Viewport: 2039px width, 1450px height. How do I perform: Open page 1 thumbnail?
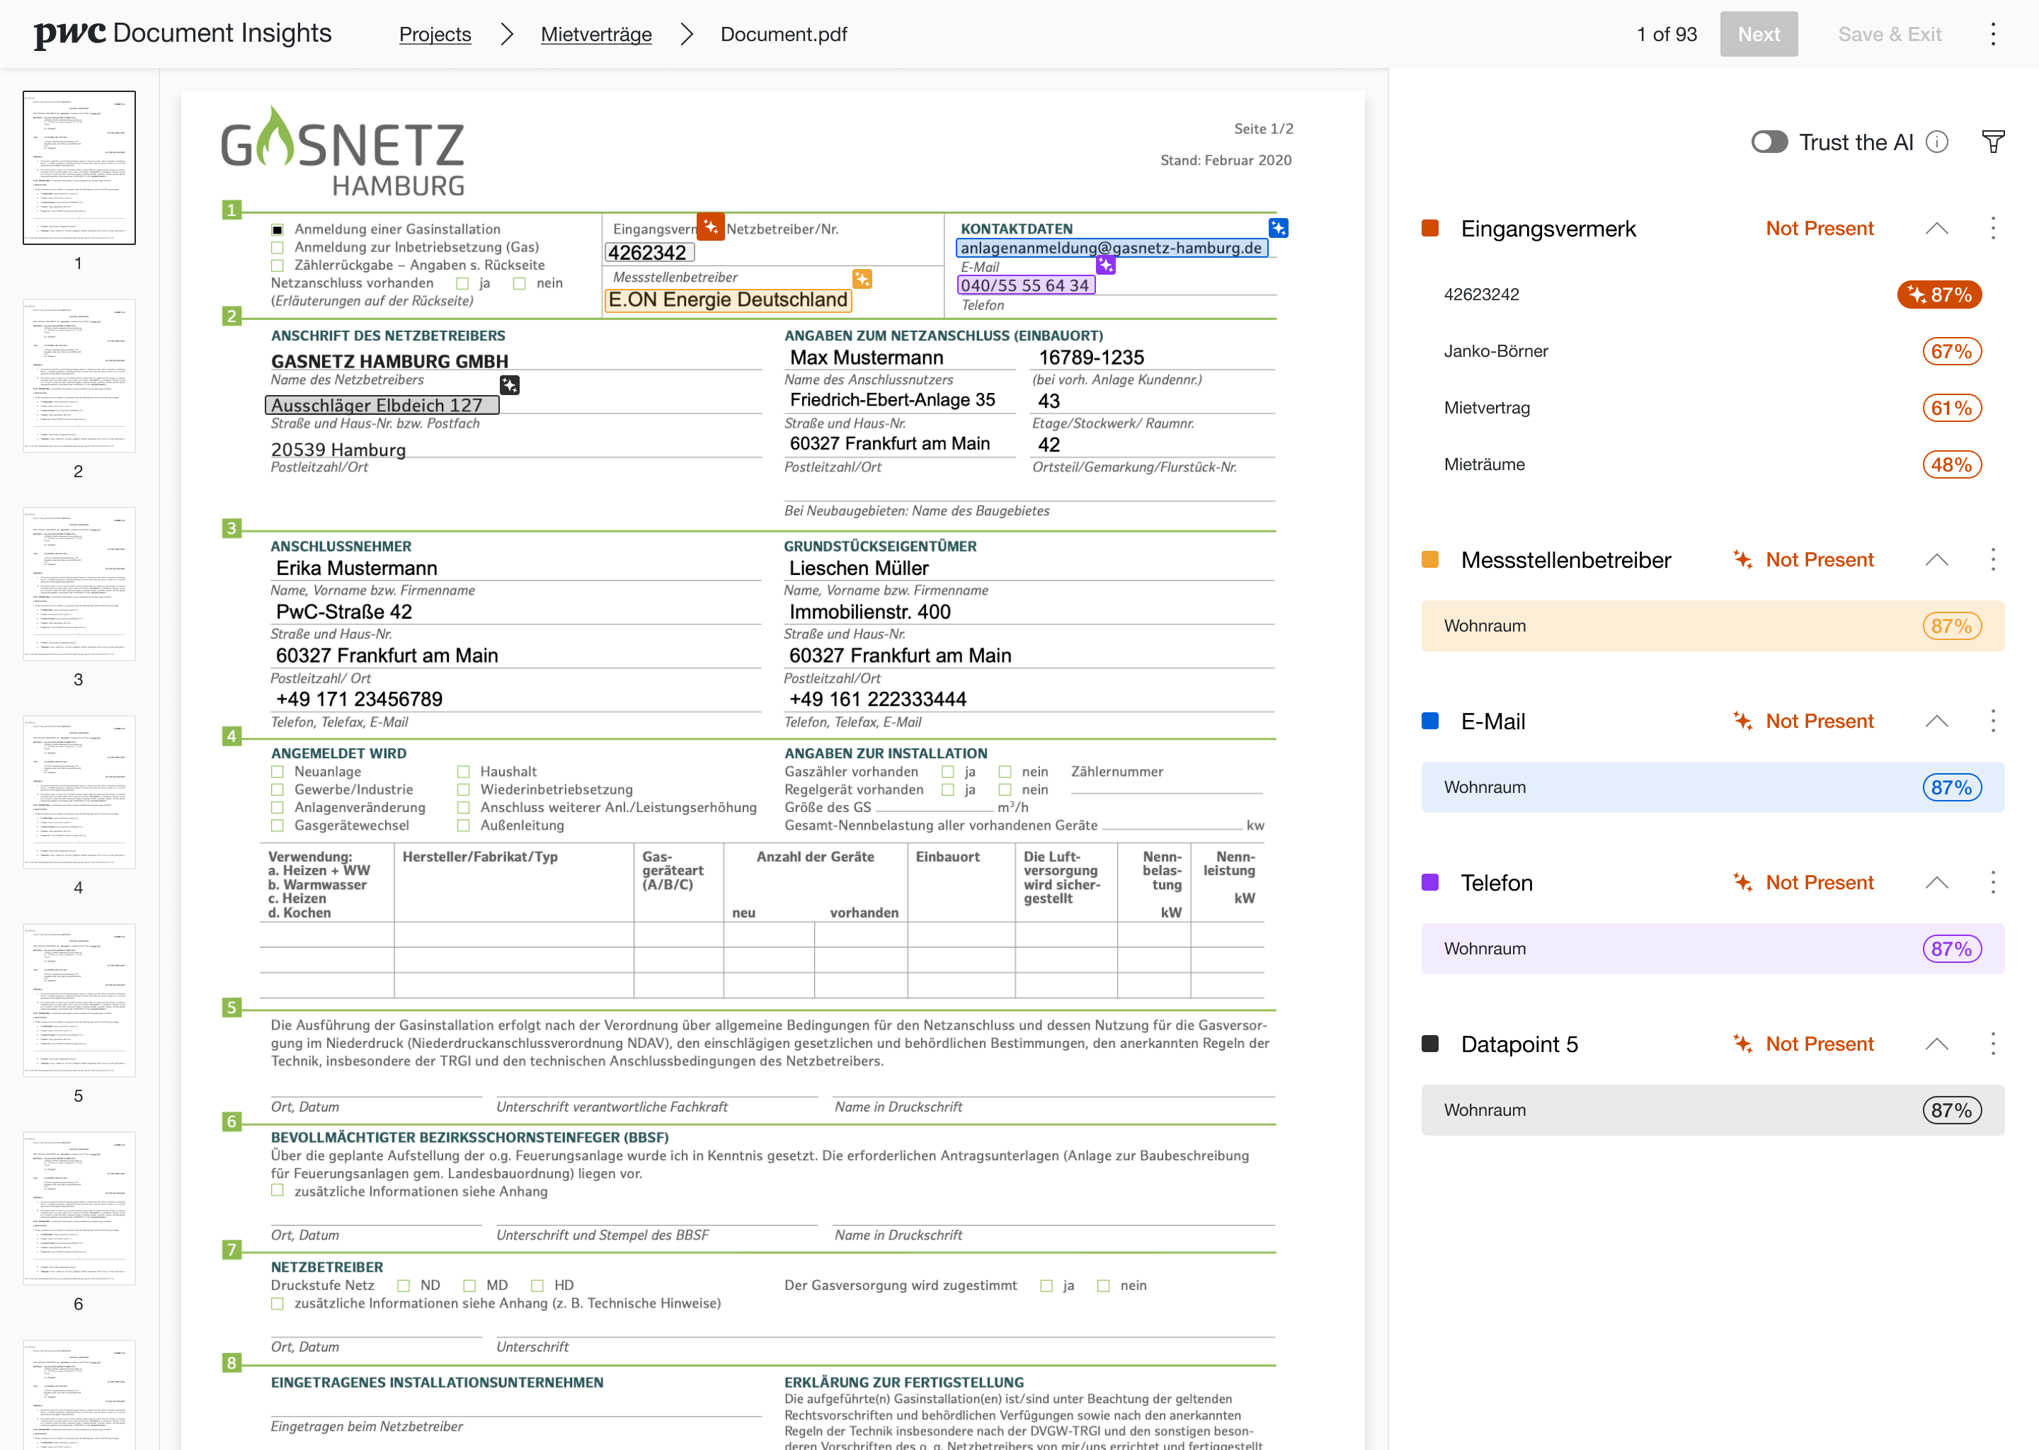click(x=79, y=168)
